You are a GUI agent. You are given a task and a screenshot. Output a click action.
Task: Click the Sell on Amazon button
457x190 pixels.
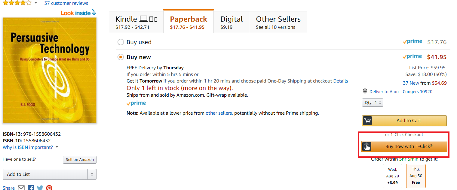(x=80, y=160)
